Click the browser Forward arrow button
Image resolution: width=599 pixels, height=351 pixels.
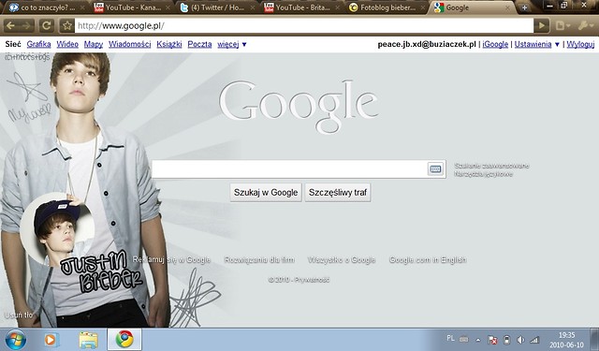(x=26, y=25)
